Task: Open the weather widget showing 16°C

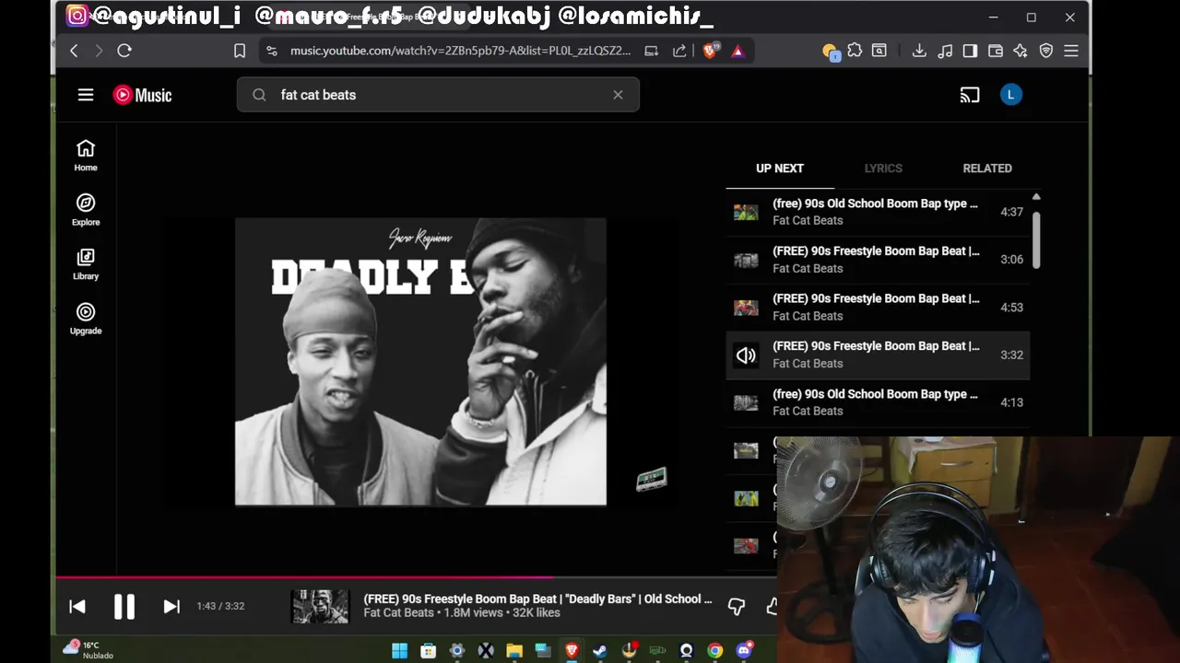Action: pyautogui.click(x=88, y=650)
